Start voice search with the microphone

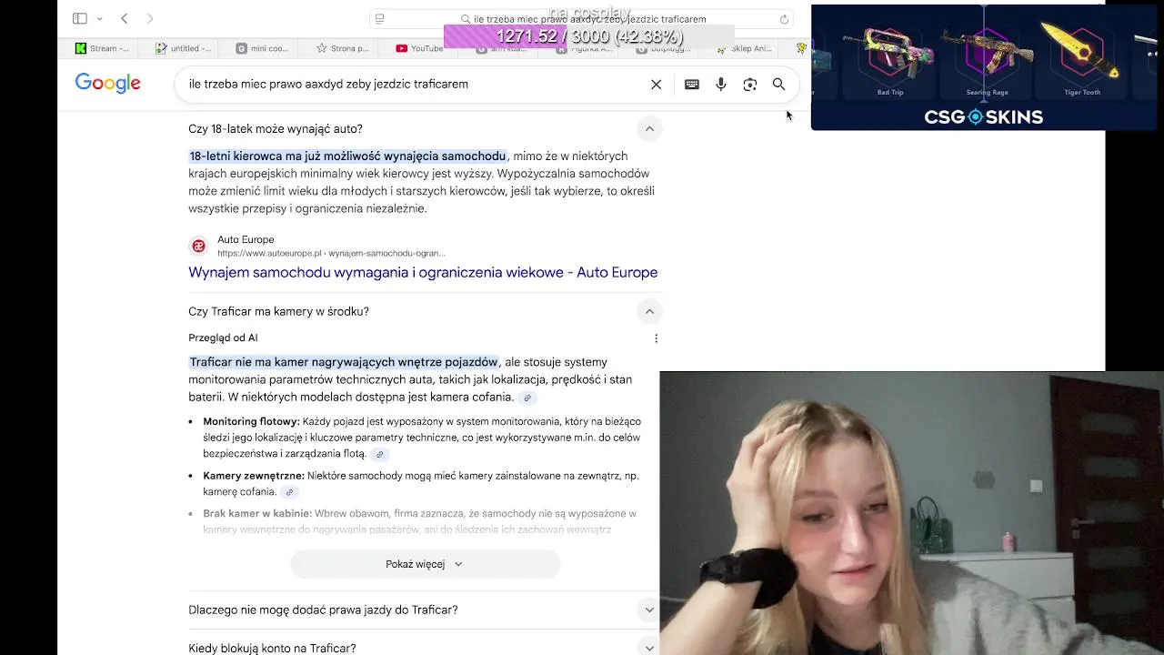[721, 85]
